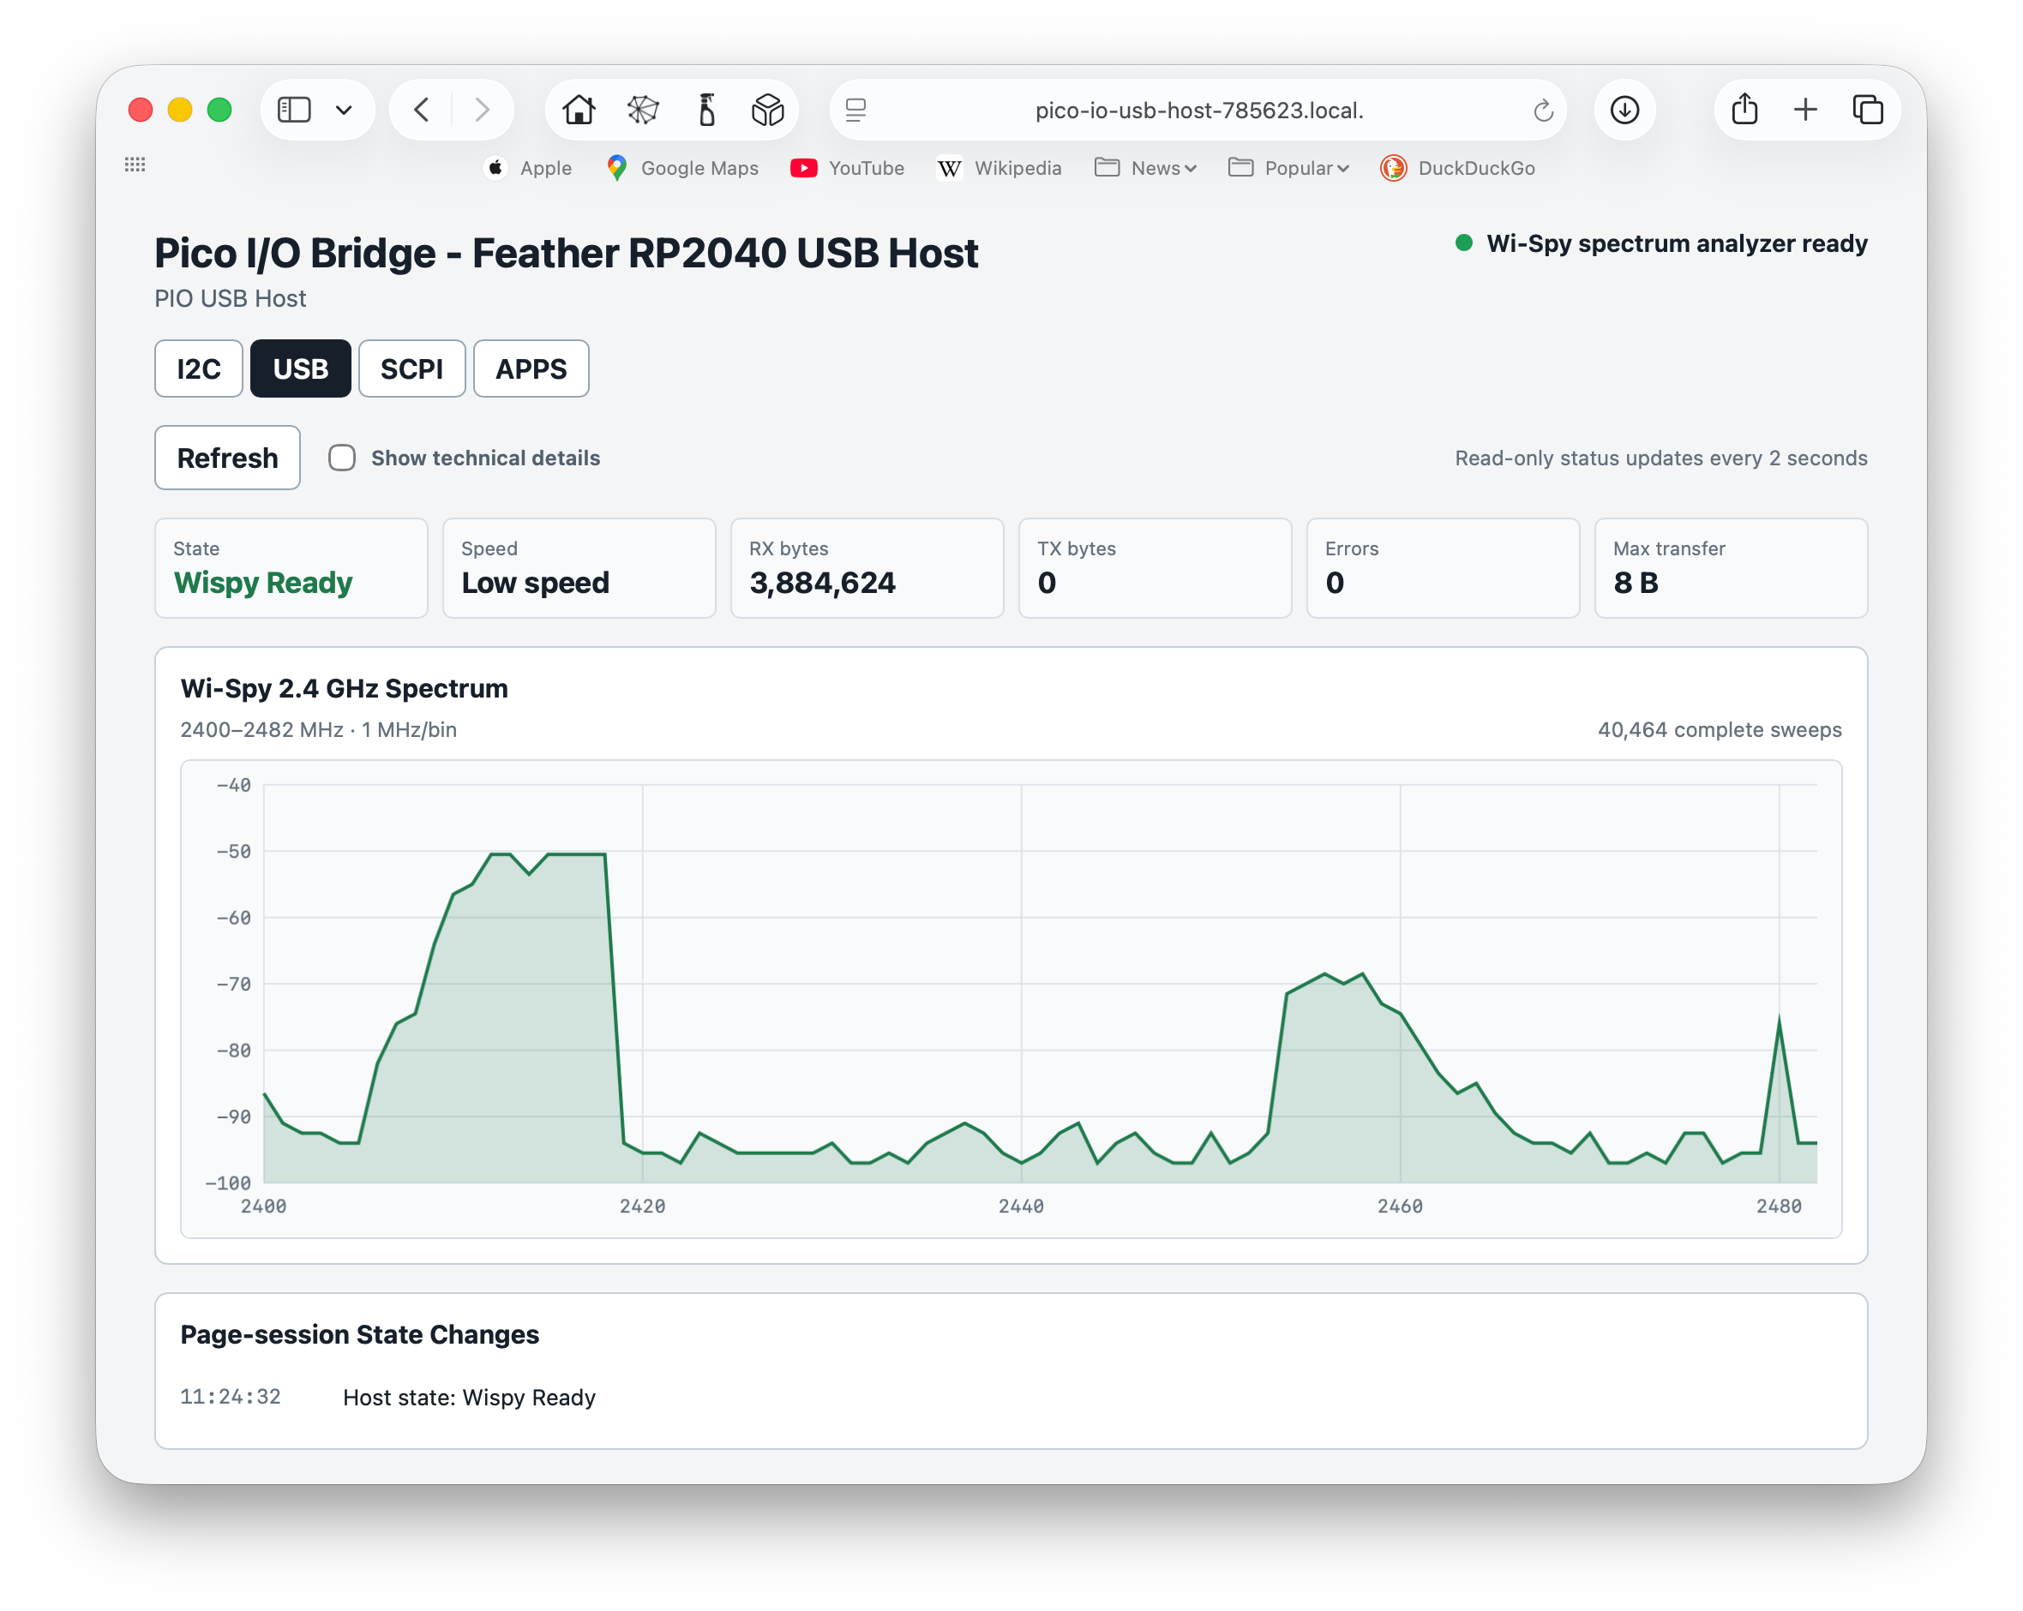Viewport: 2023px width, 1611px height.
Task: Click the address bar URL field
Action: pyautogui.click(x=1198, y=110)
